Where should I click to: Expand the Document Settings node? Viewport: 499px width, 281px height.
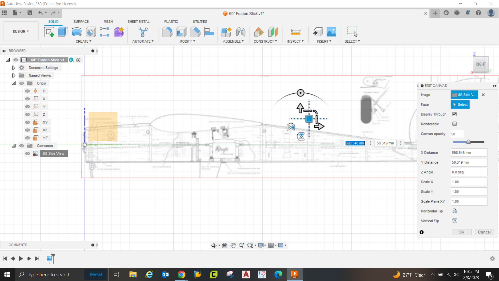coord(14,68)
